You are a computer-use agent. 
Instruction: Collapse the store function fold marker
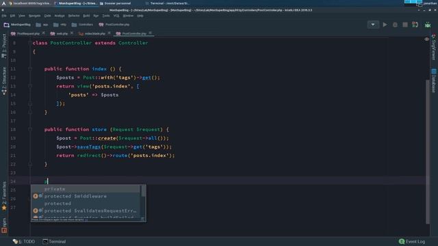click(30, 129)
